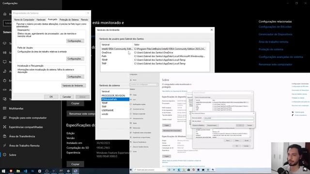310x174 pixels.
Task: Click the Projeção para este computador icon
Action: tap(5, 117)
